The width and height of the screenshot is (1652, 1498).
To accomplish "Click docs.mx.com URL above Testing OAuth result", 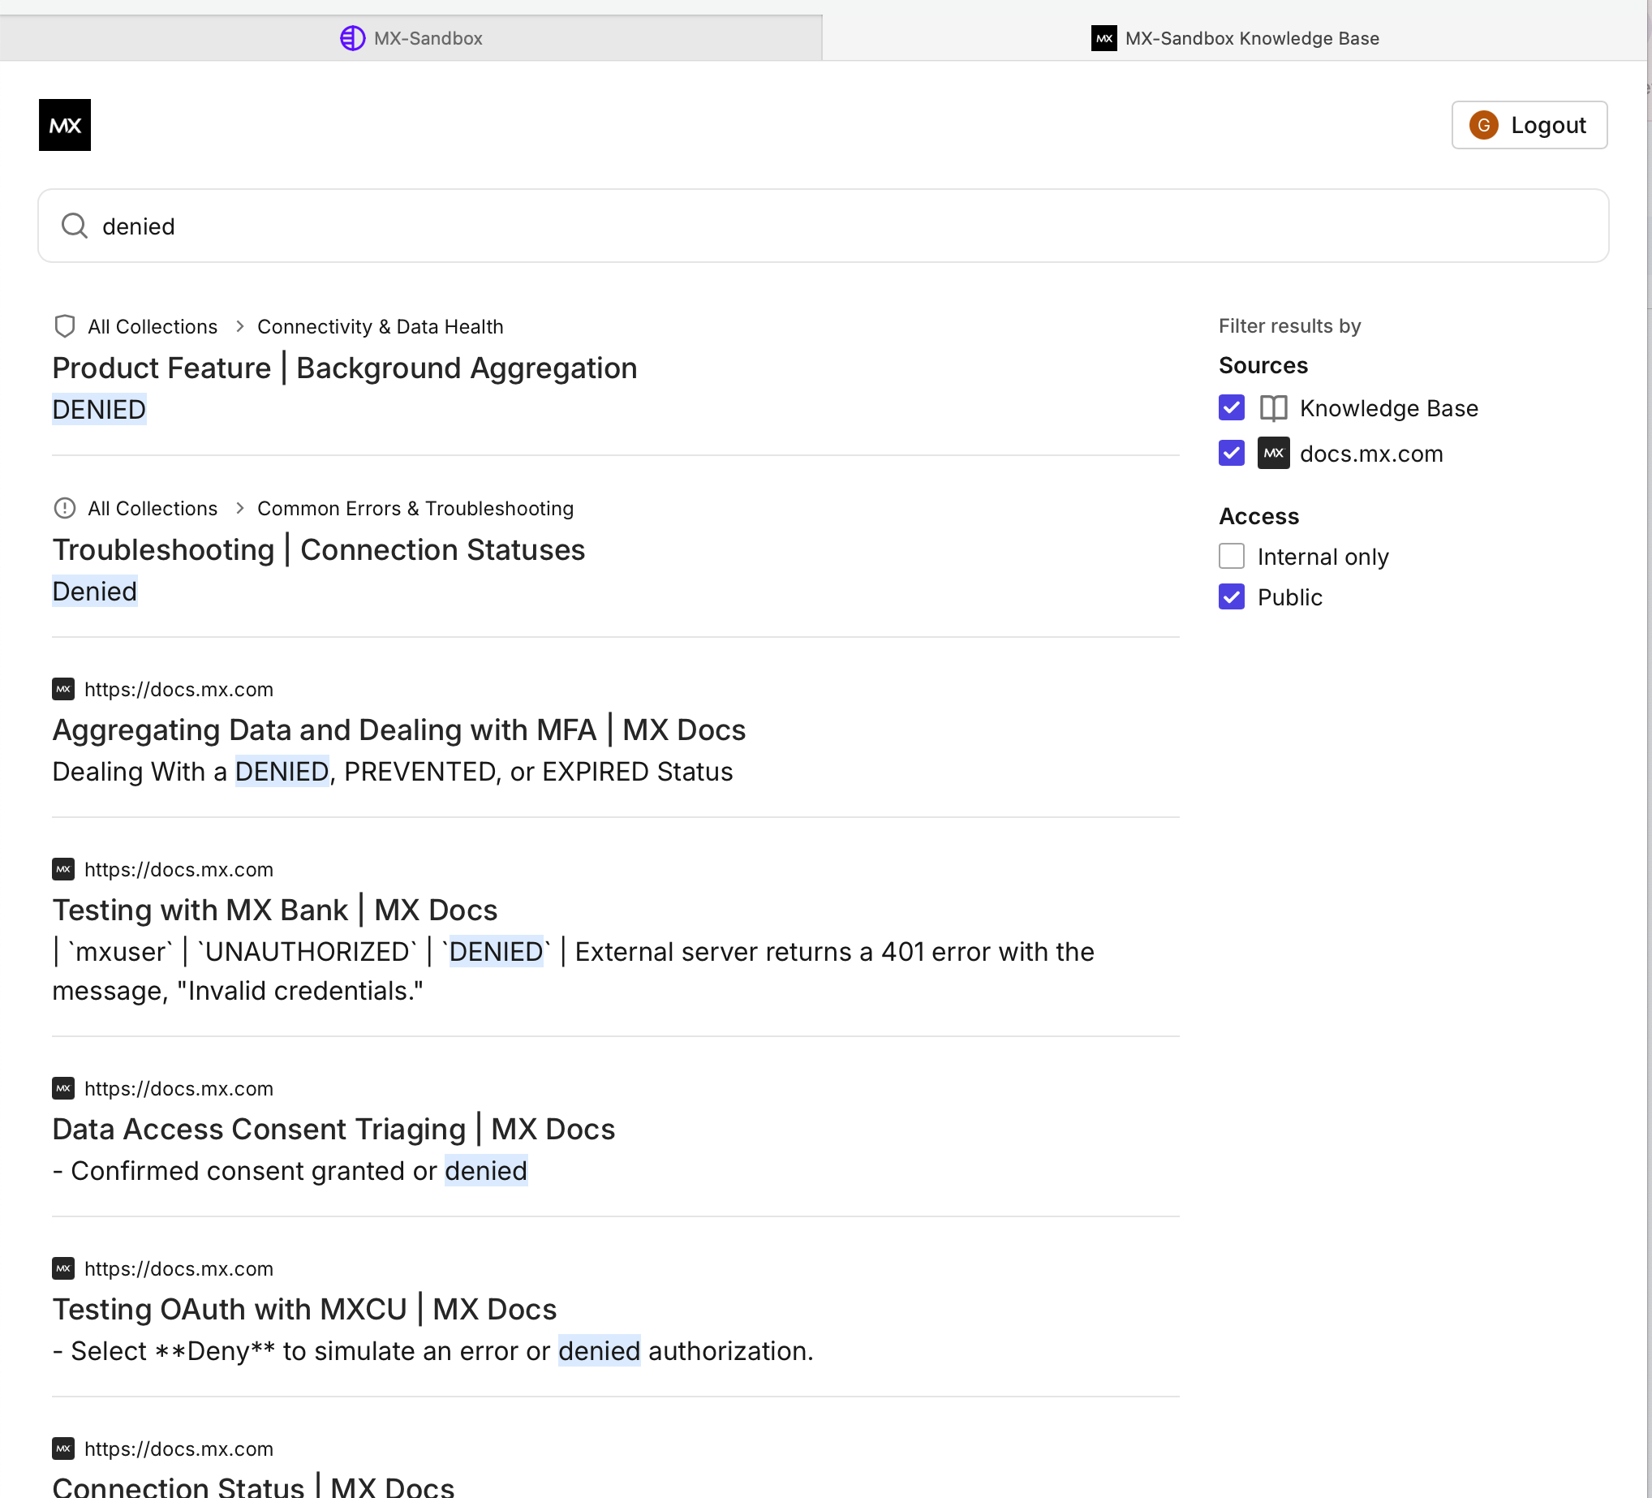I will coord(179,1268).
